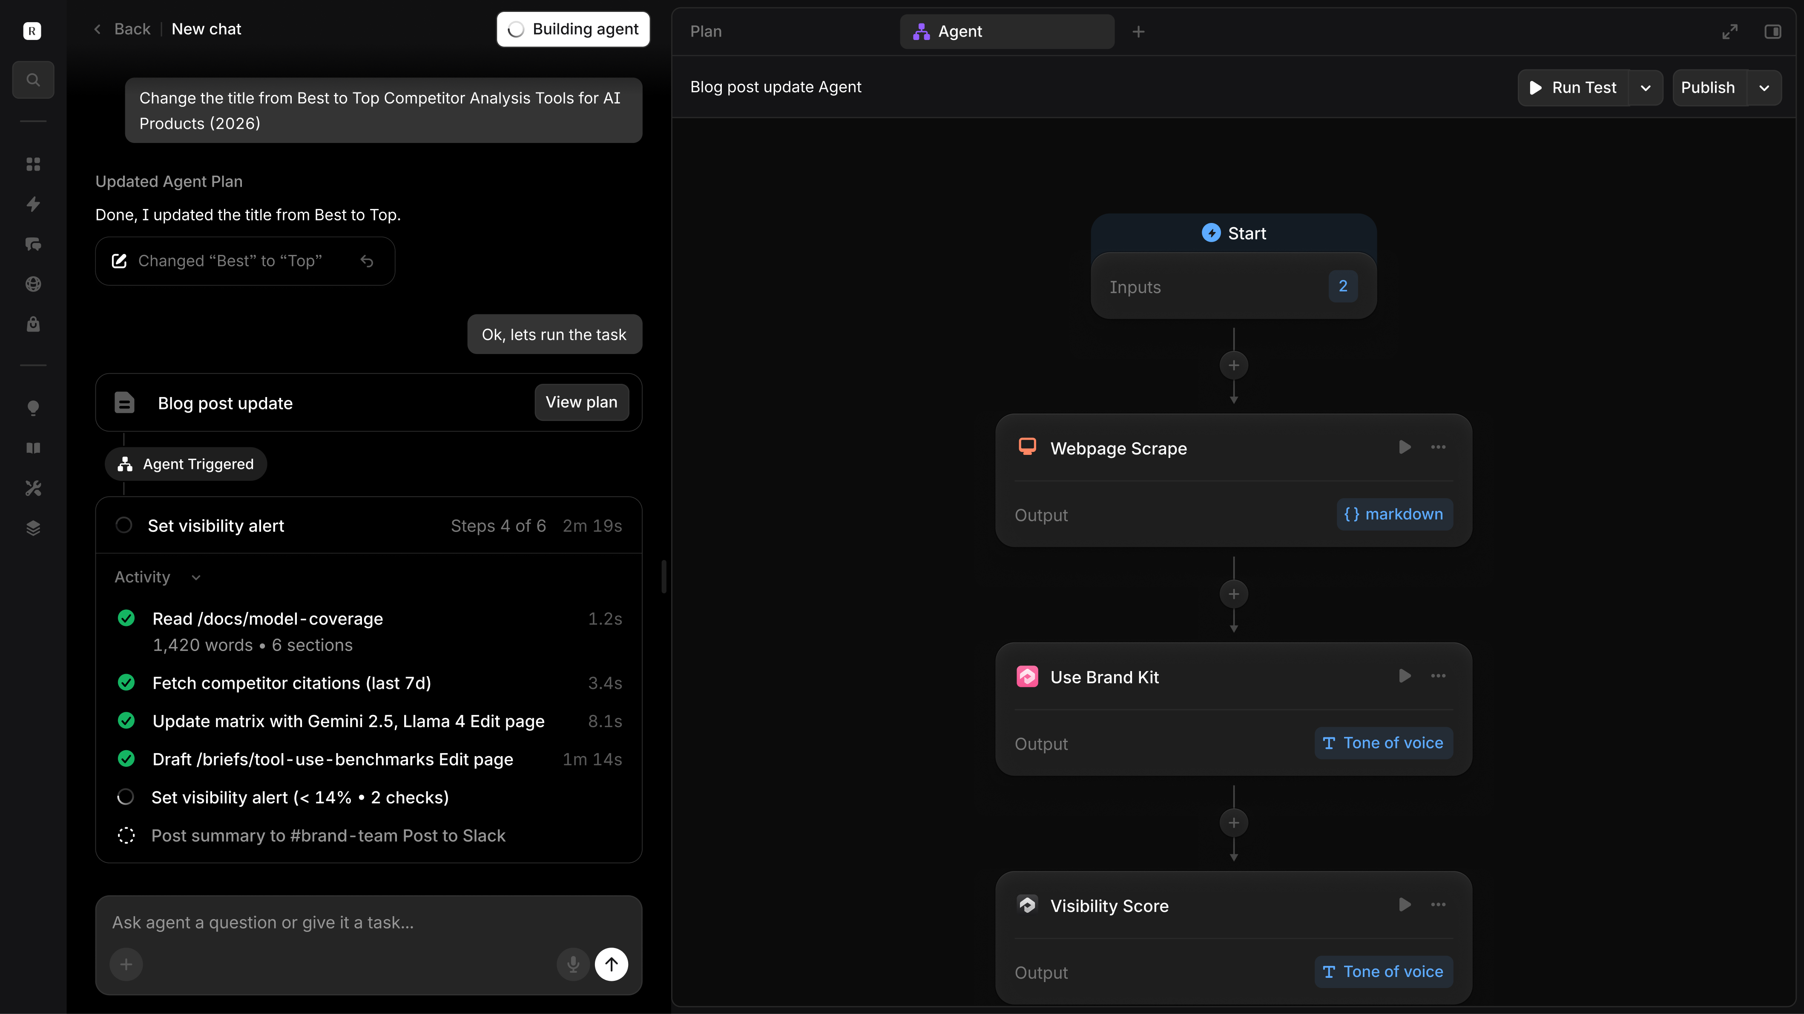Open Webpage Scrape more options menu

pos(1439,447)
